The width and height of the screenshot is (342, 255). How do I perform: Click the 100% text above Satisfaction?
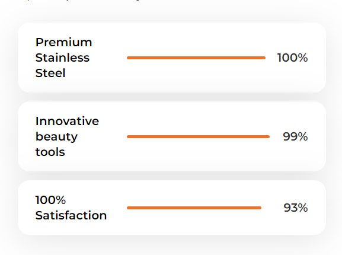[x=50, y=200]
